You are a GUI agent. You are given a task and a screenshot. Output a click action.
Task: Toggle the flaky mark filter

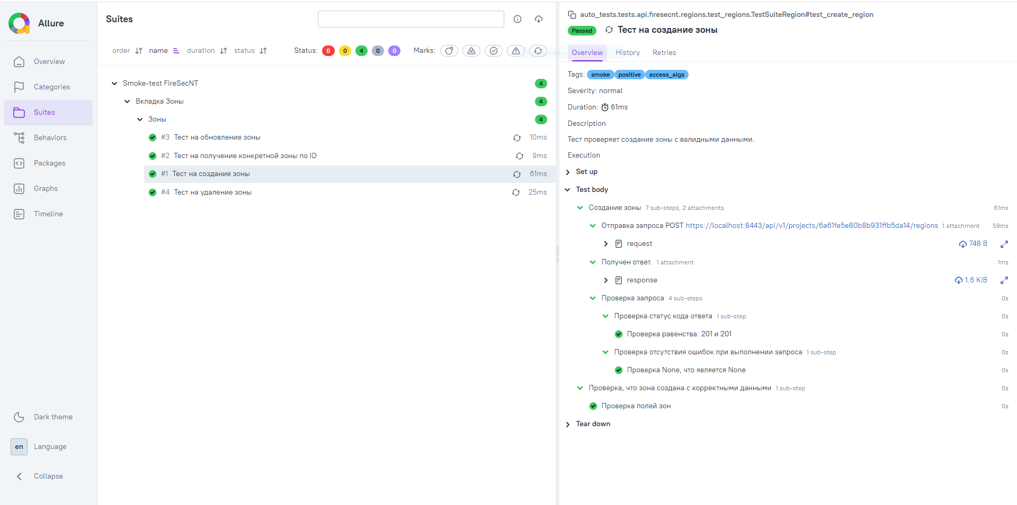tap(449, 51)
